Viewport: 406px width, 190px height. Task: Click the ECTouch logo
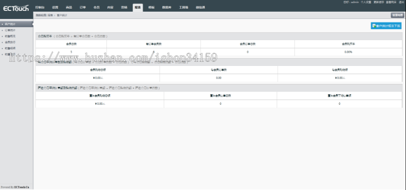(x=16, y=8)
